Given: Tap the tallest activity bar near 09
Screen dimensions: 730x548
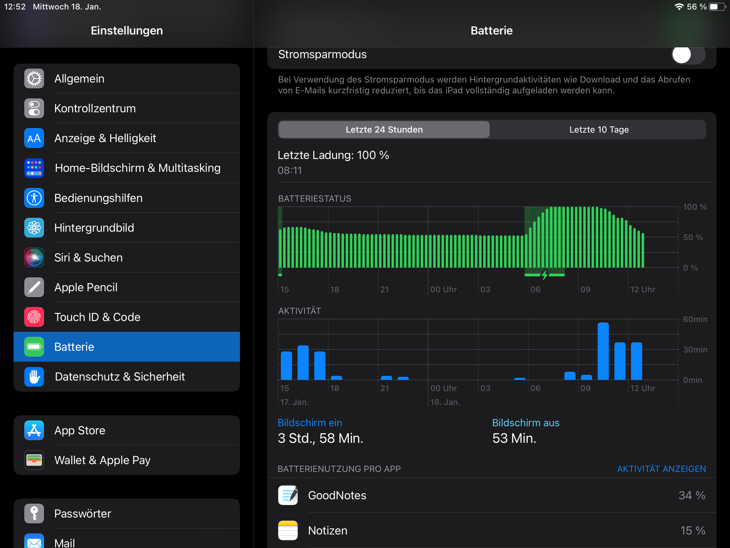Looking at the screenshot, I should click(x=603, y=351).
